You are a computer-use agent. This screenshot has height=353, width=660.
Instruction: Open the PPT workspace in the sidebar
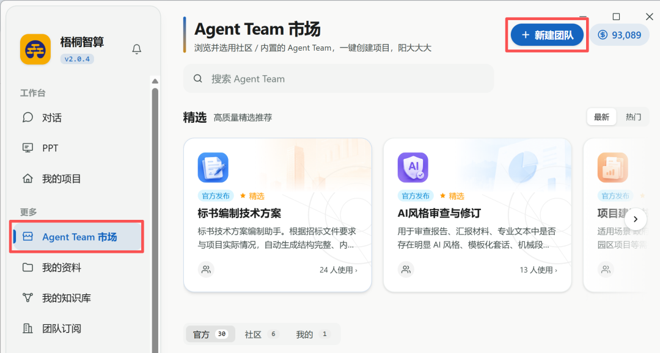76,148
